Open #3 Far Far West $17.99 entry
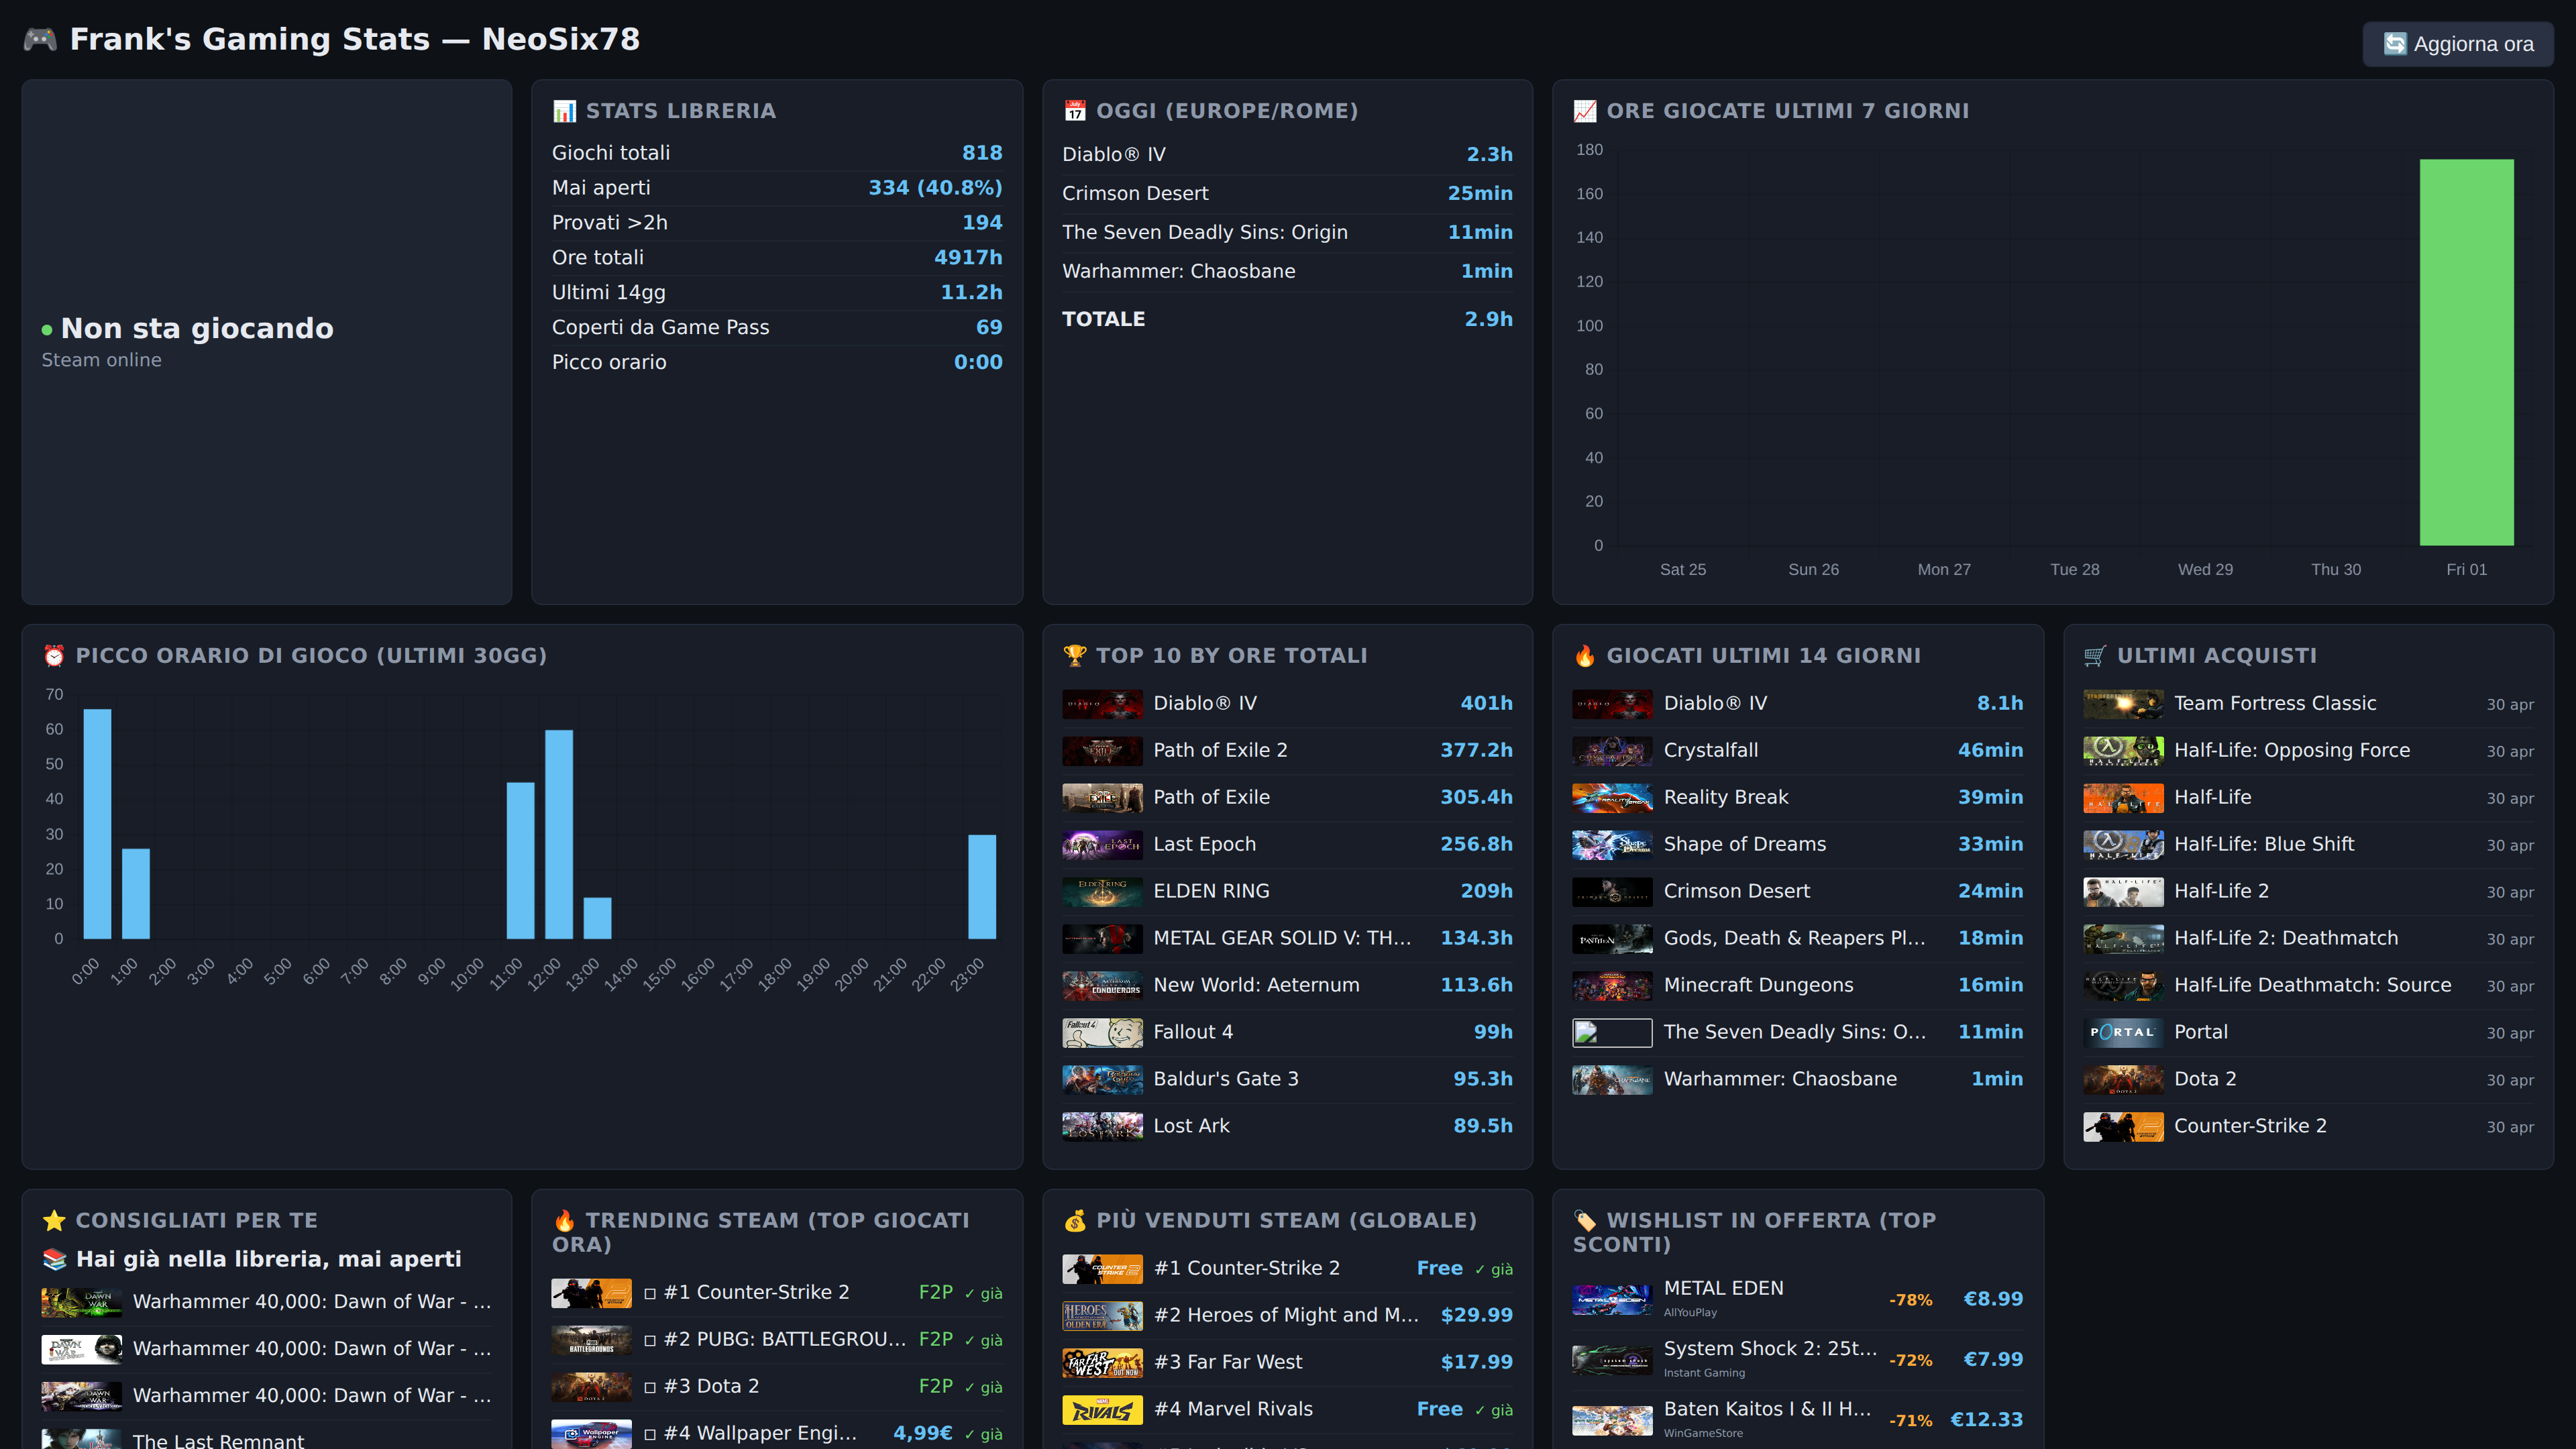Image resolution: width=2576 pixels, height=1449 pixels. click(x=1287, y=1363)
